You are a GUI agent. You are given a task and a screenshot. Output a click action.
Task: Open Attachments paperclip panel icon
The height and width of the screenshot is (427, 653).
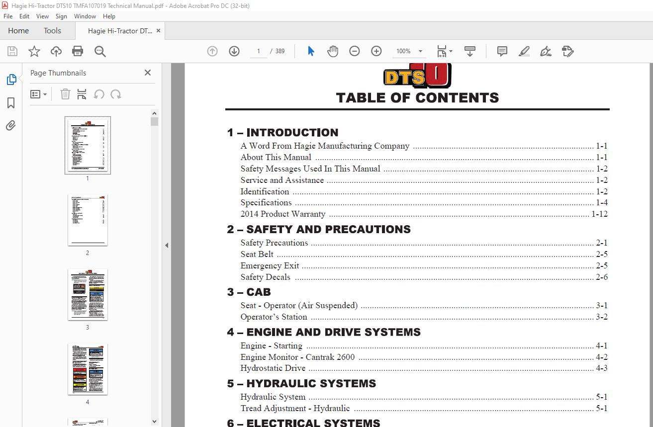tap(11, 126)
